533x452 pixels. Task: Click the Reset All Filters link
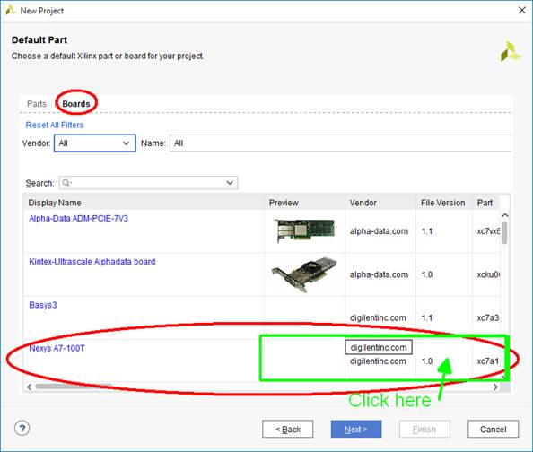coord(55,125)
